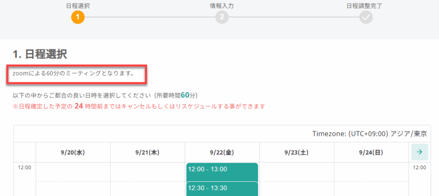Open the Timezone アジア/東京 setting
This screenshot has height=196, width=439.
370,134
